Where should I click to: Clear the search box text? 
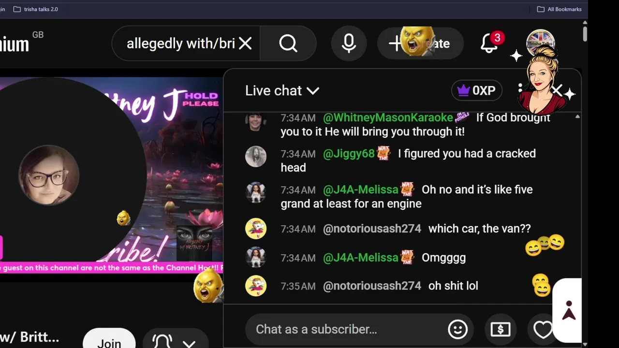tap(245, 43)
